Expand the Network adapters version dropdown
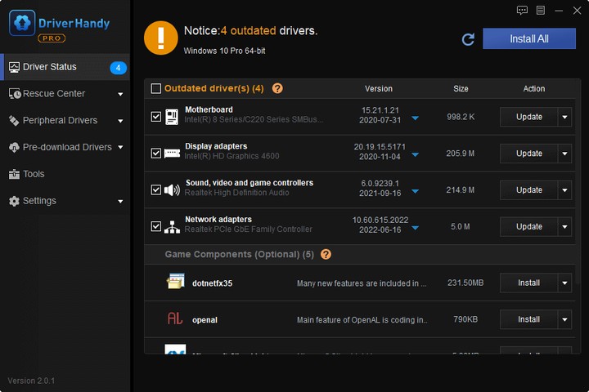Image resolution: width=589 pixels, height=392 pixels. click(x=415, y=228)
